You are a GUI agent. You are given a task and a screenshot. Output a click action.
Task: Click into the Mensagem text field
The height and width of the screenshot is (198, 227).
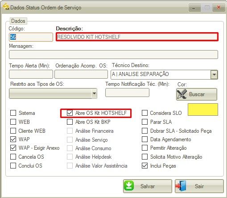[113, 55]
